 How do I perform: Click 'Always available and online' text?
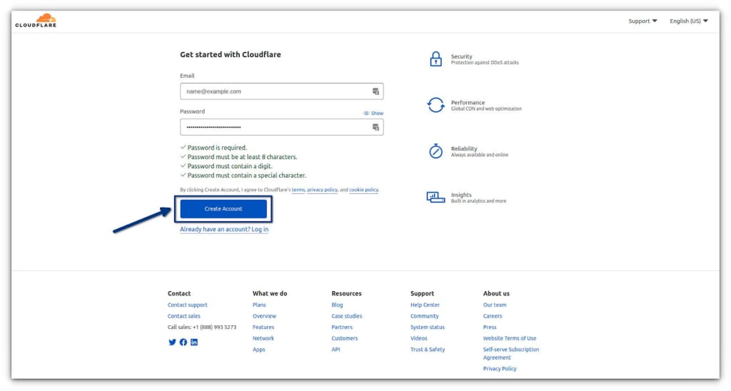(480, 155)
